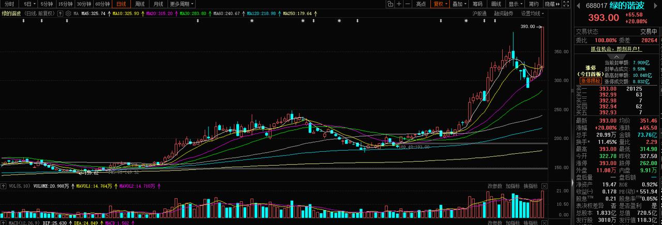
Task: Open the 显示 display dropdown
Action: (515, 4)
